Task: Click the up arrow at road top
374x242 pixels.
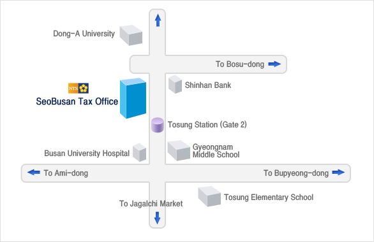Action: coord(158,20)
